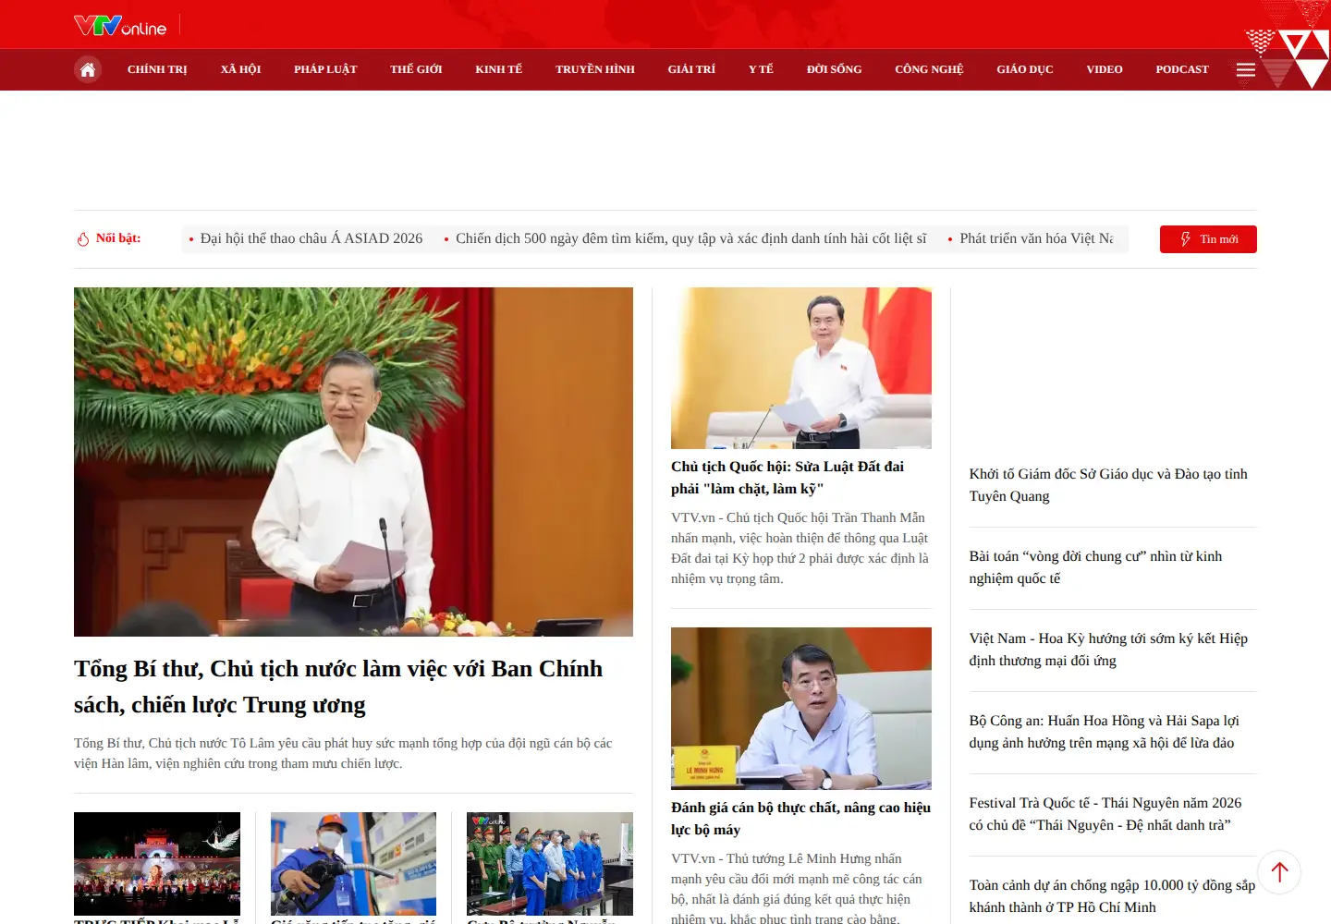Go to THẾ GIỚI section

tap(416, 69)
